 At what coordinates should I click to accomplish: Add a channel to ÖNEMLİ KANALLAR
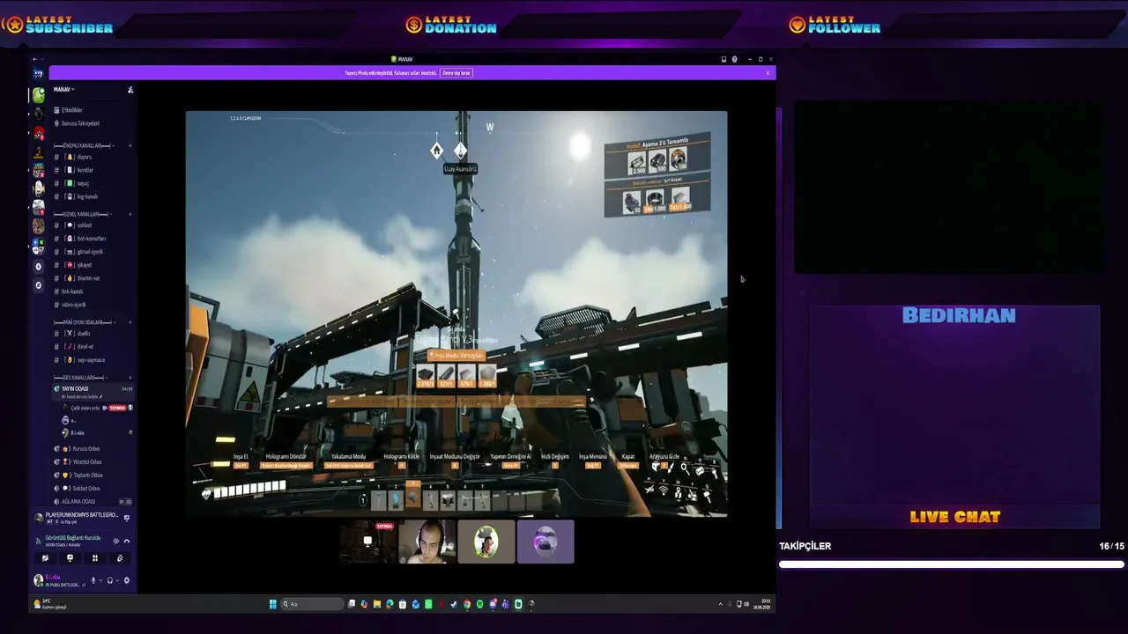tap(130, 145)
